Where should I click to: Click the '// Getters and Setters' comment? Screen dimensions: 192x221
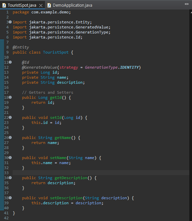[x=48, y=92]
